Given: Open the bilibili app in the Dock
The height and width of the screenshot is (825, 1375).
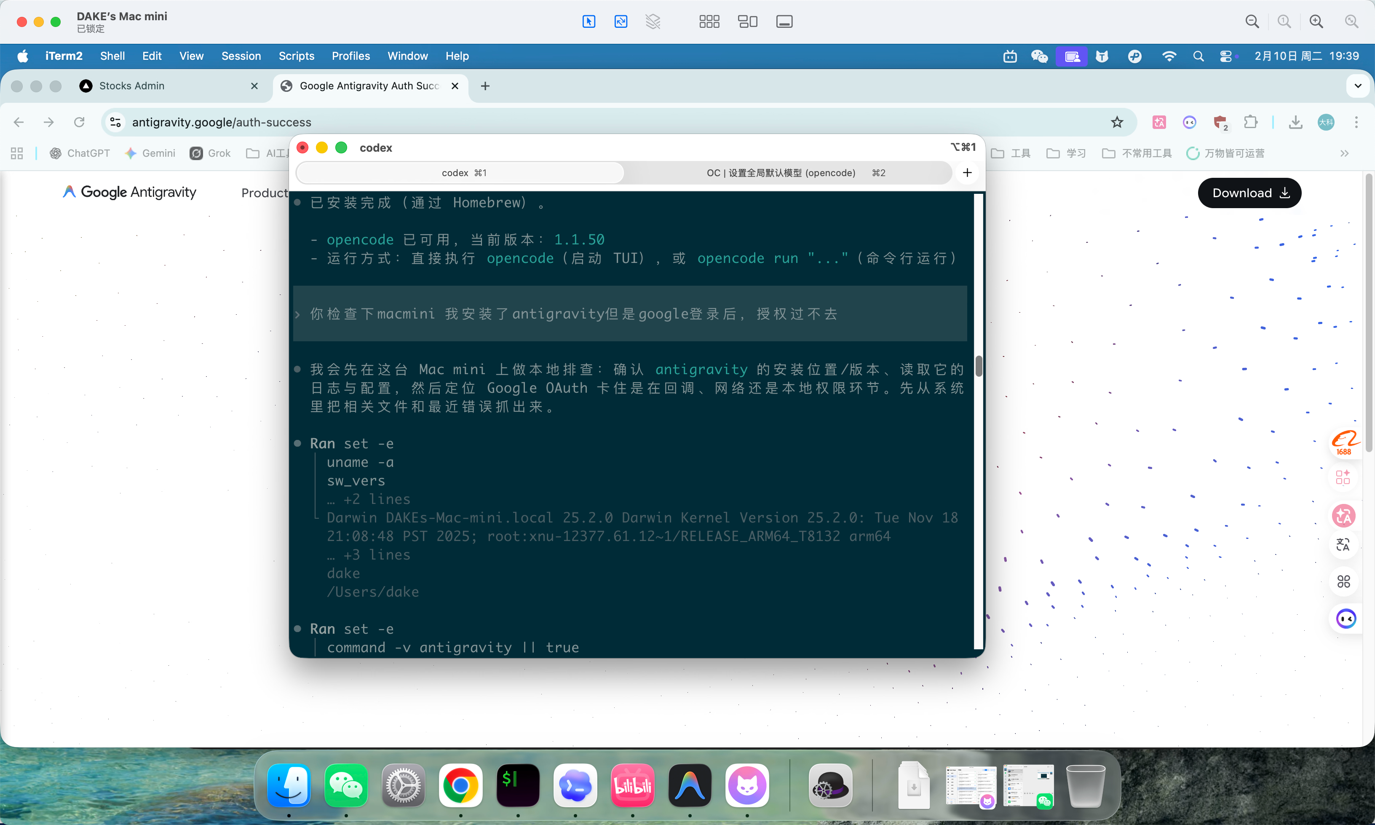Looking at the screenshot, I should tap(632, 785).
